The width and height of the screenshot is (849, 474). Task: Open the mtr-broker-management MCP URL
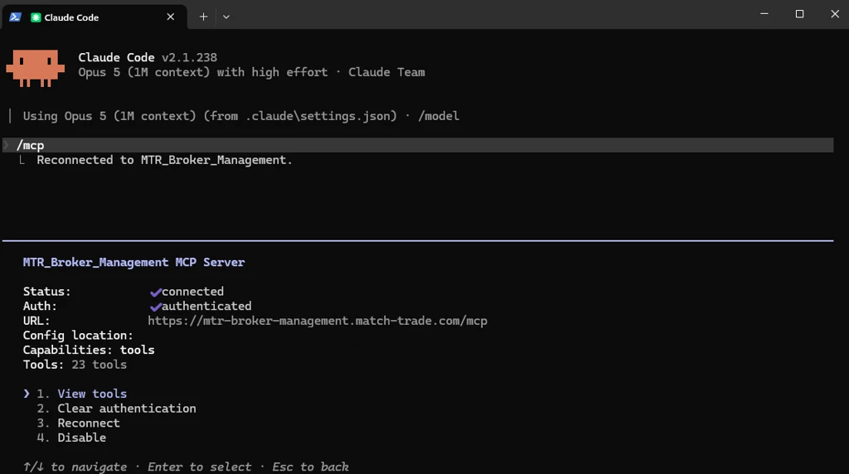318,321
